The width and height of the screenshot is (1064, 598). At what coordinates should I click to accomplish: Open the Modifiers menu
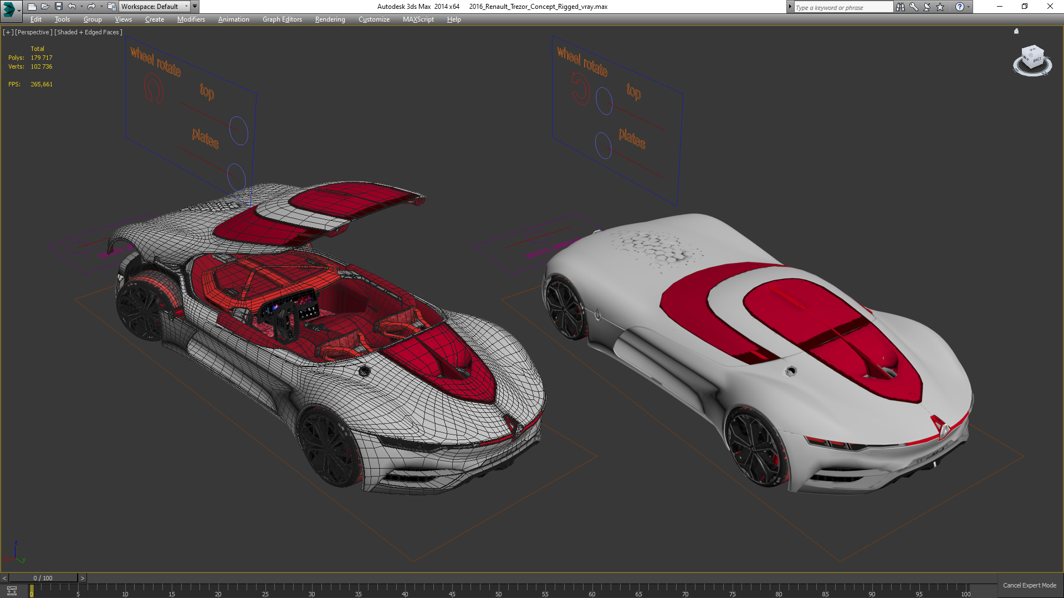[x=191, y=19]
